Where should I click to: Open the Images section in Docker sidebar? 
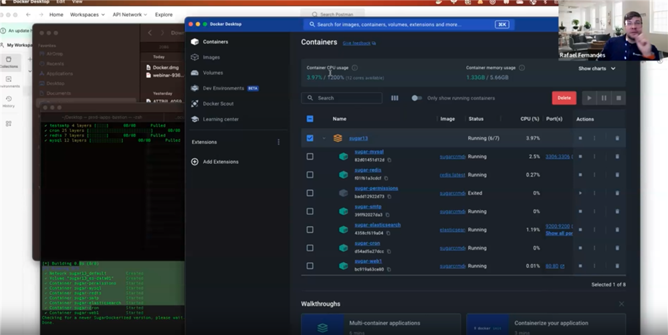[x=211, y=57]
